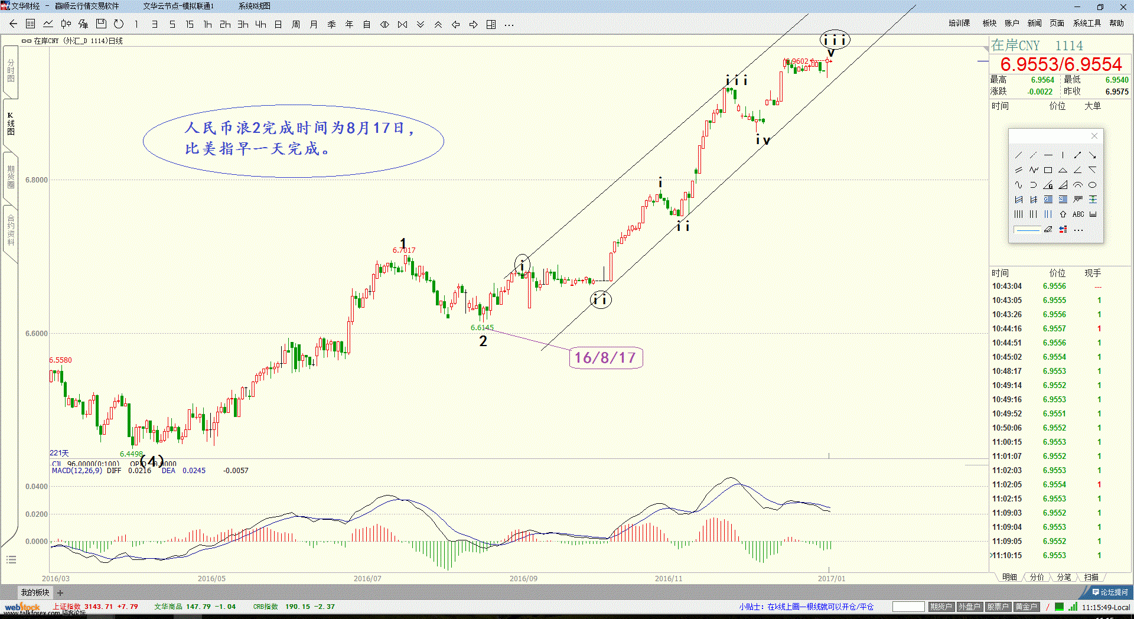Click the status bar input field
The image size is (1134, 619).
click(x=908, y=607)
